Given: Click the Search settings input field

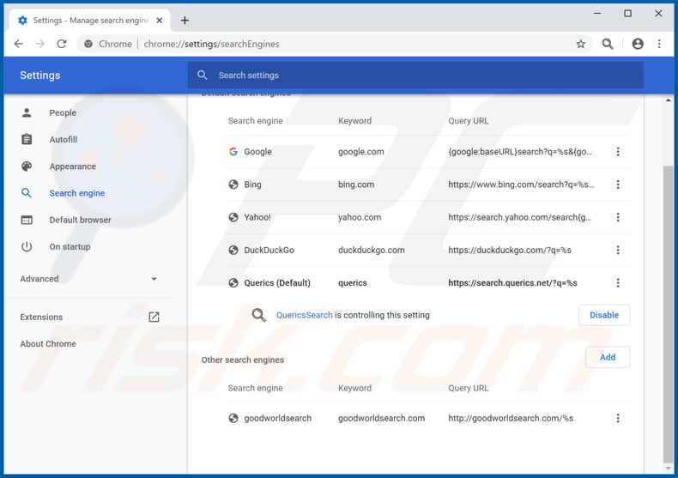Looking at the screenshot, I should [415, 76].
